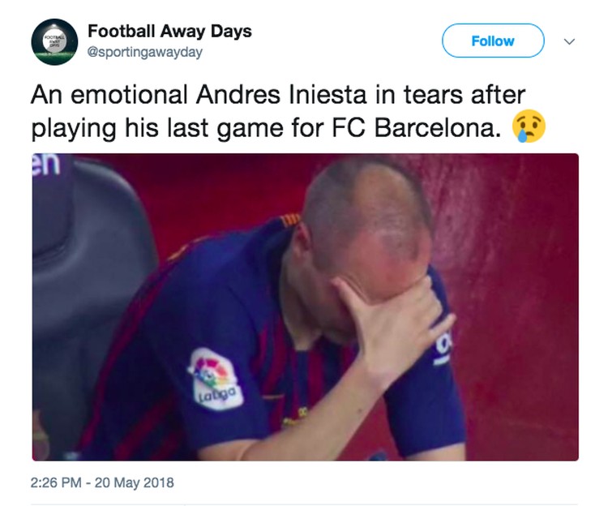Open the Football Away Days profile avatar
Viewport: 608px width, 506px height.
tap(54, 41)
